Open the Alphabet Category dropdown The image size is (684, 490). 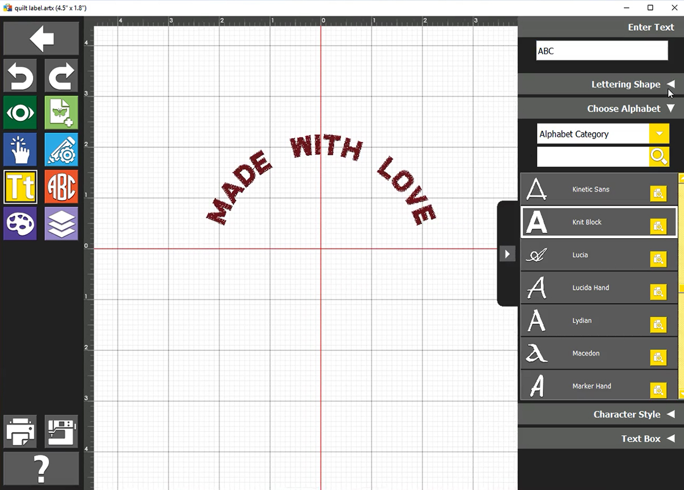659,134
